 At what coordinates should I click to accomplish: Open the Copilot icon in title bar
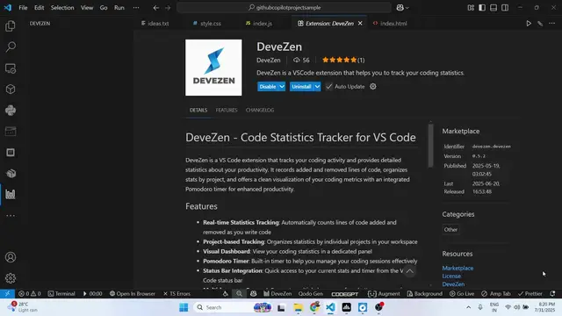[400, 8]
